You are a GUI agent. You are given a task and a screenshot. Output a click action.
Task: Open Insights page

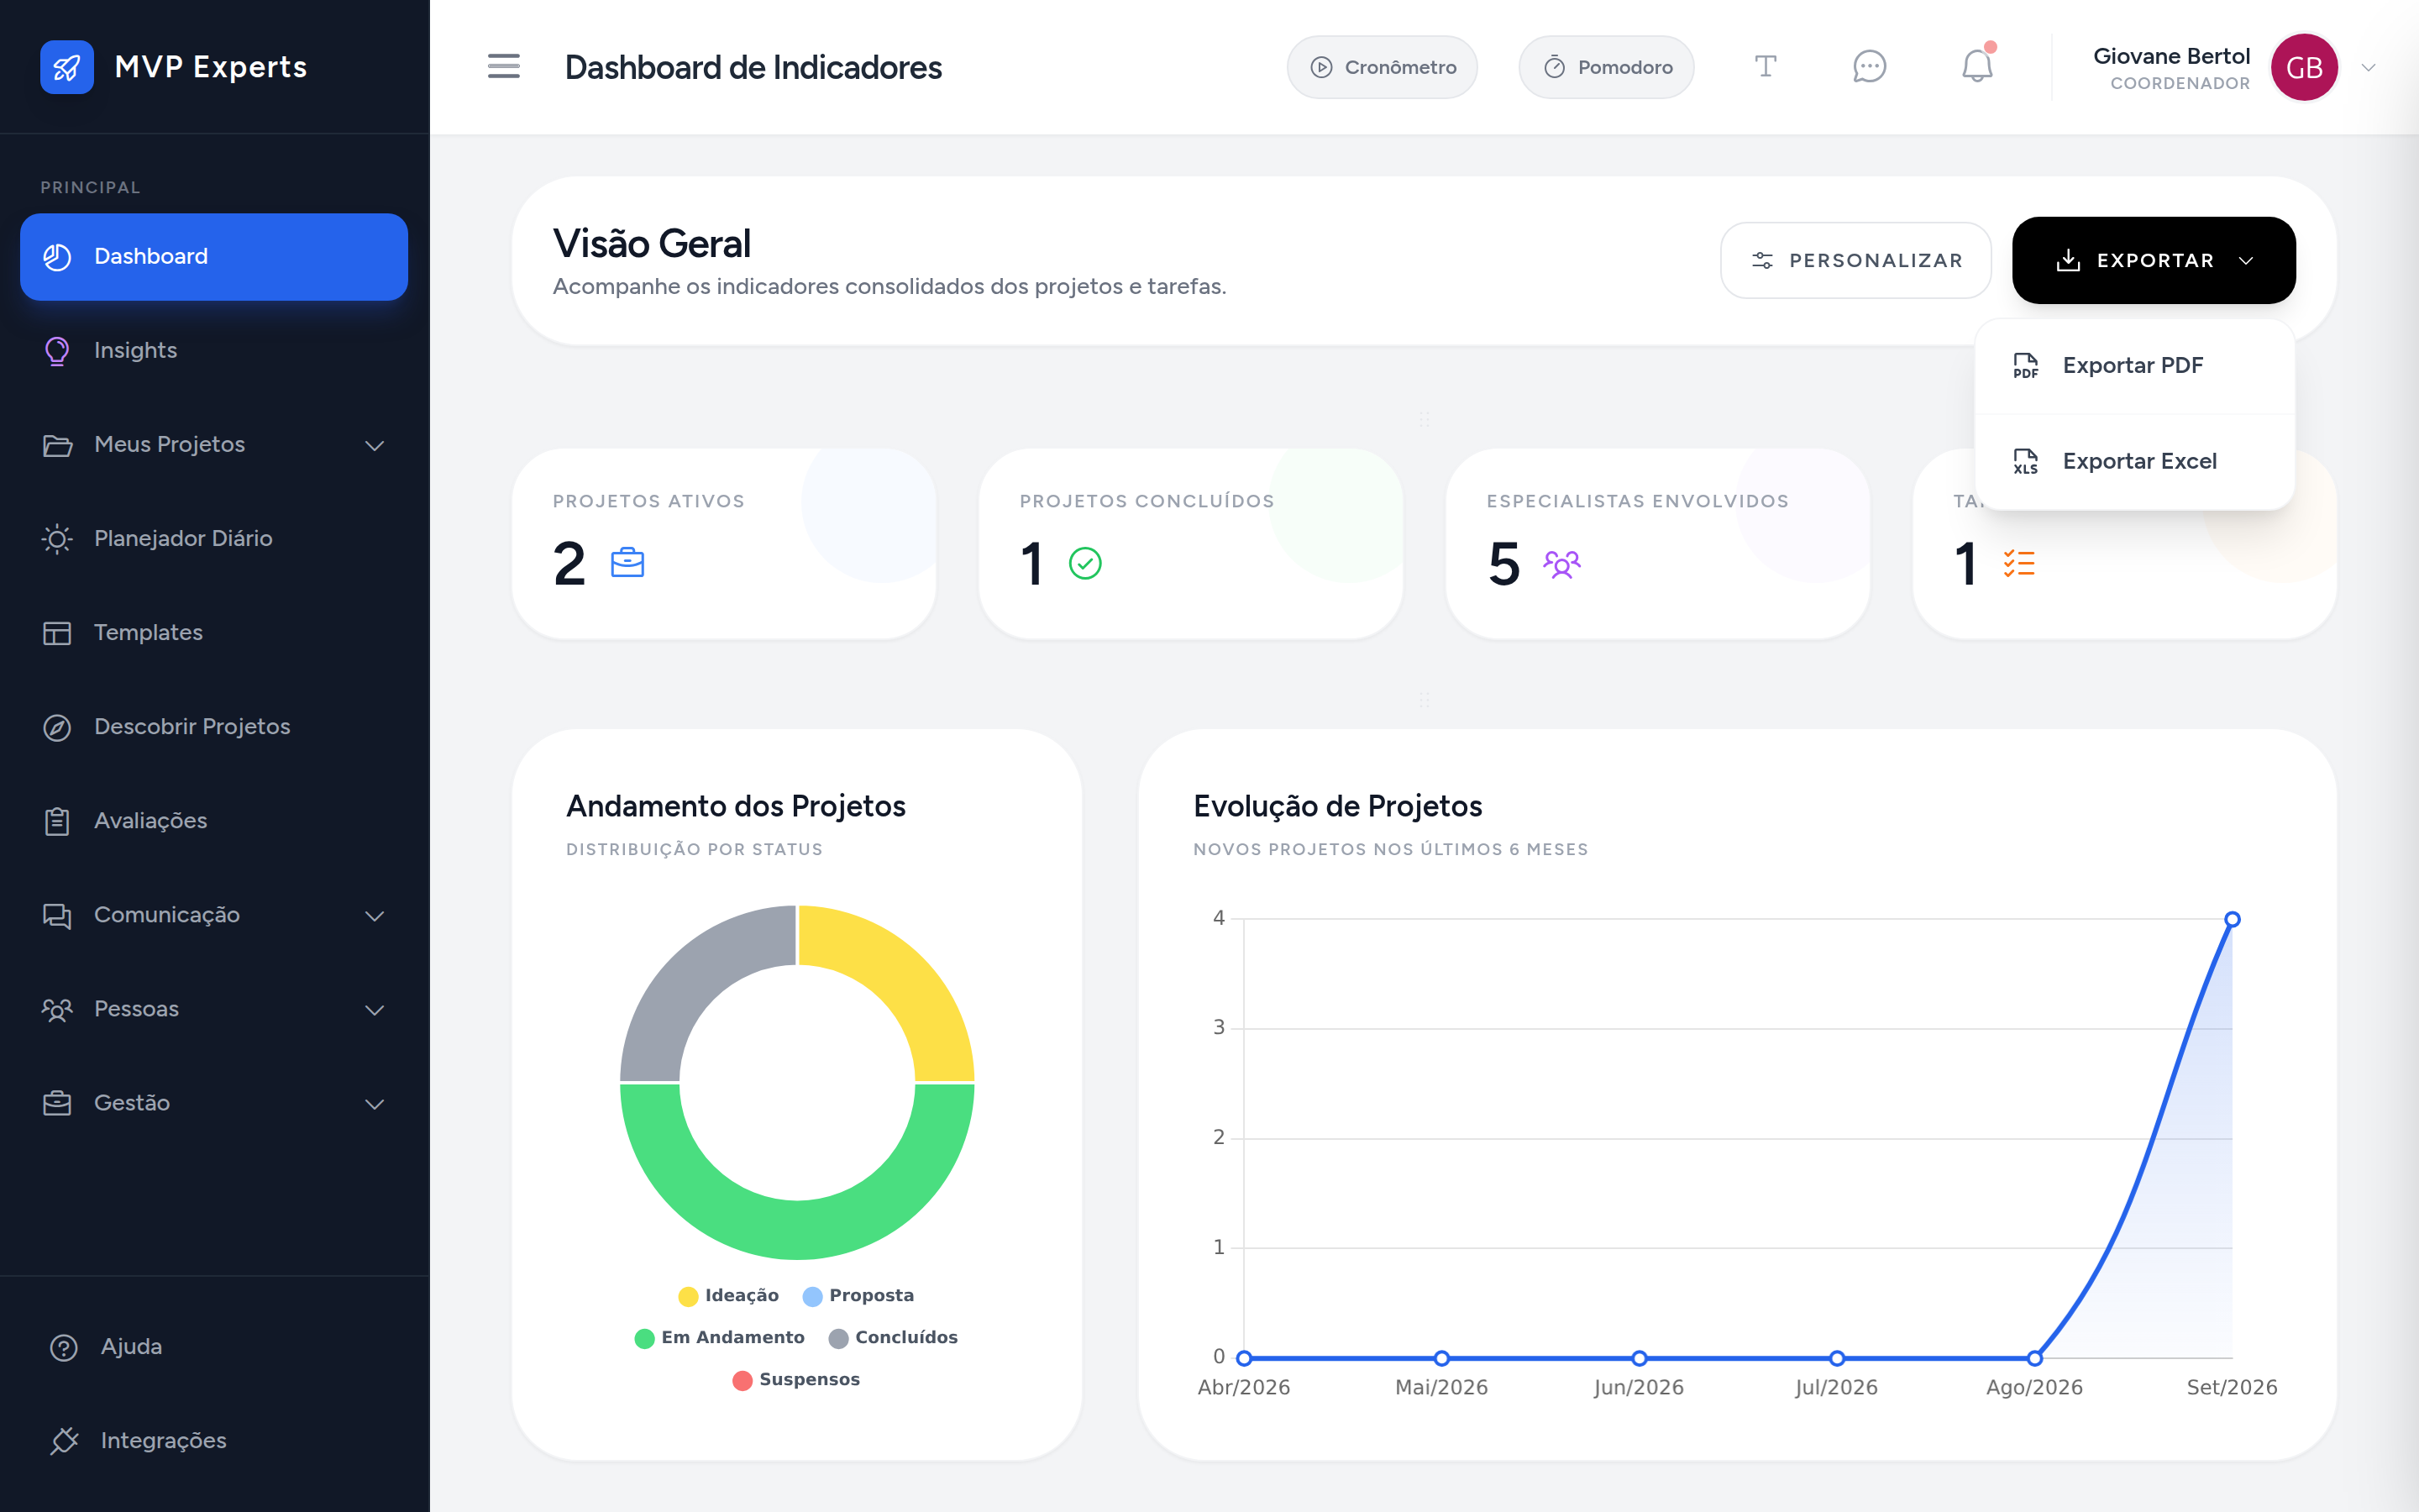coord(214,351)
